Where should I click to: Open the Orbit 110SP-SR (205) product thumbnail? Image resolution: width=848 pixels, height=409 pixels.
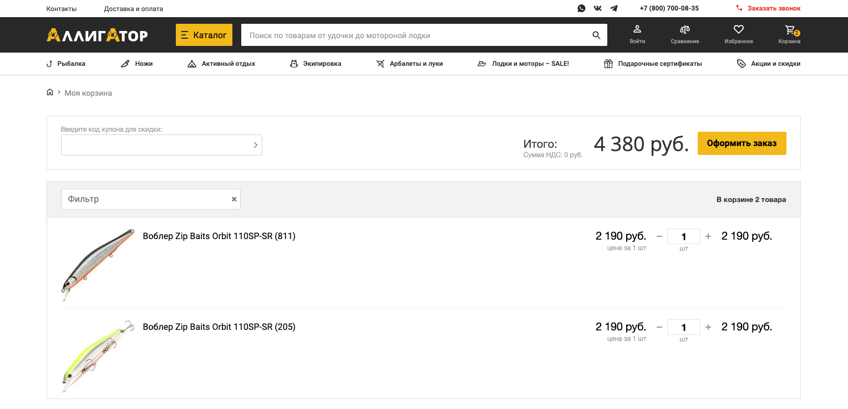98,355
